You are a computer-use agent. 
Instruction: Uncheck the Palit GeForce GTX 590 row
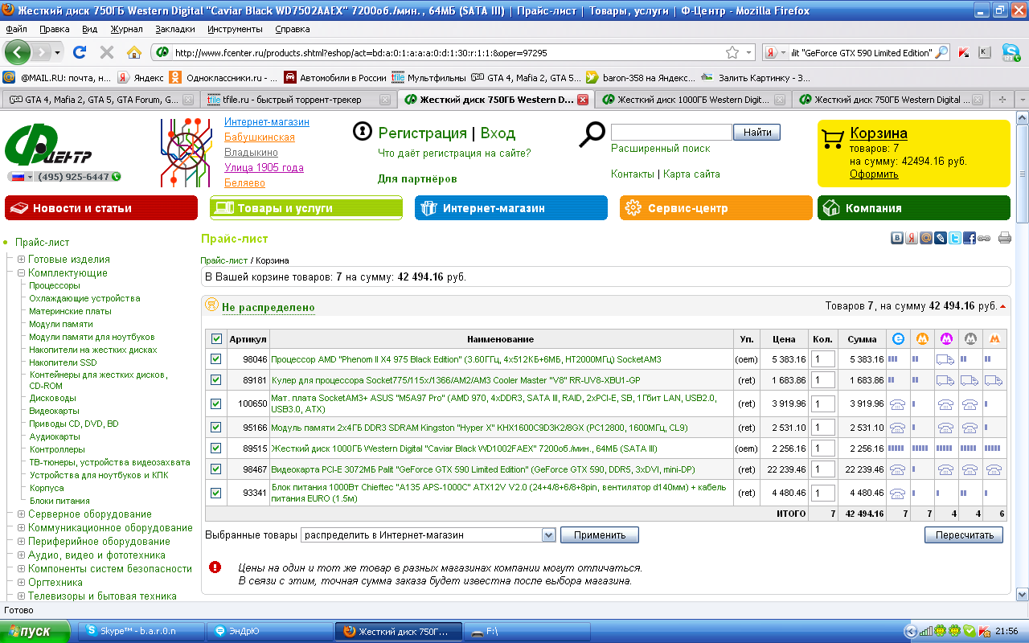pyautogui.click(x=216, y=469)
